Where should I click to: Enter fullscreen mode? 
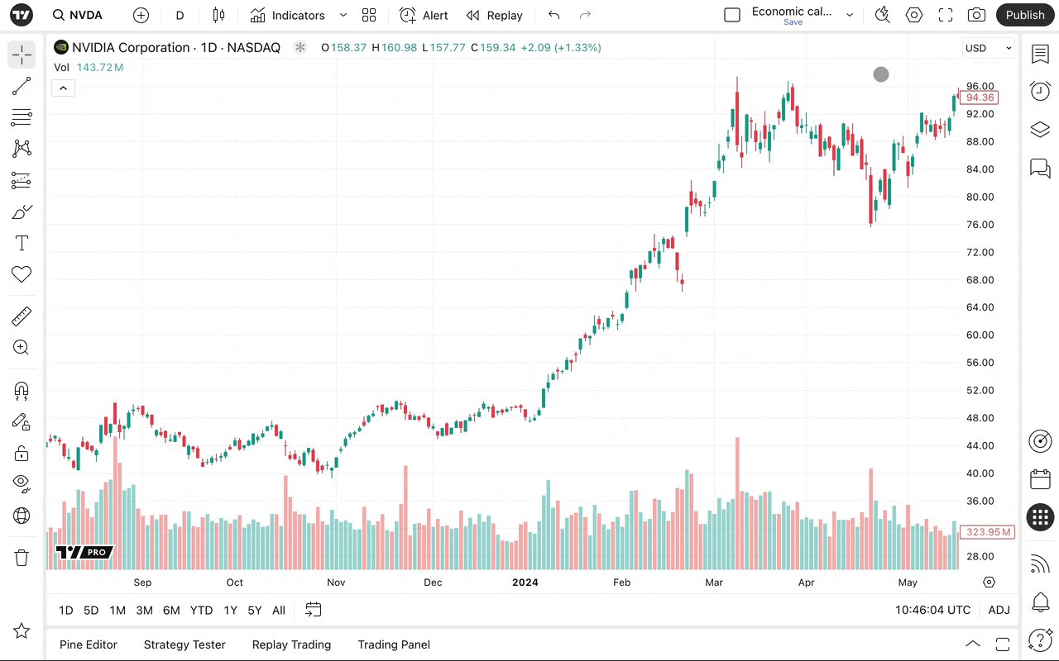[x=946, y=15]
